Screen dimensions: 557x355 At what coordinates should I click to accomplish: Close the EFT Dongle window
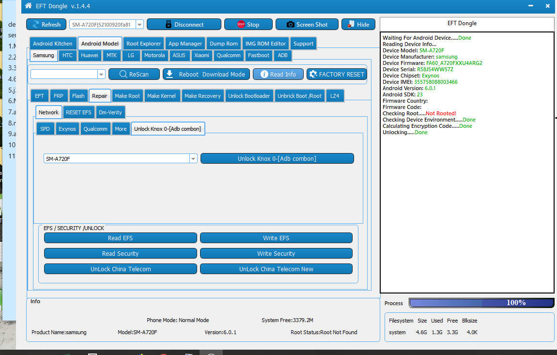[548, 6]
